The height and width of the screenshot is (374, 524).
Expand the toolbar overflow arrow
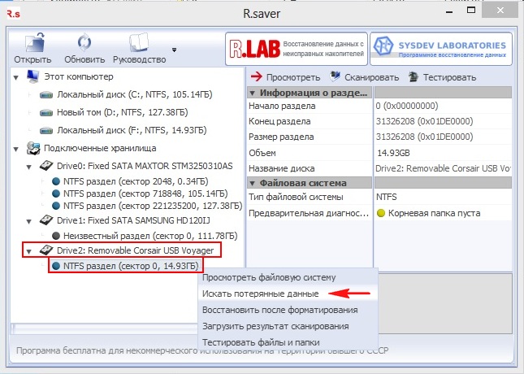coord(173,50)
